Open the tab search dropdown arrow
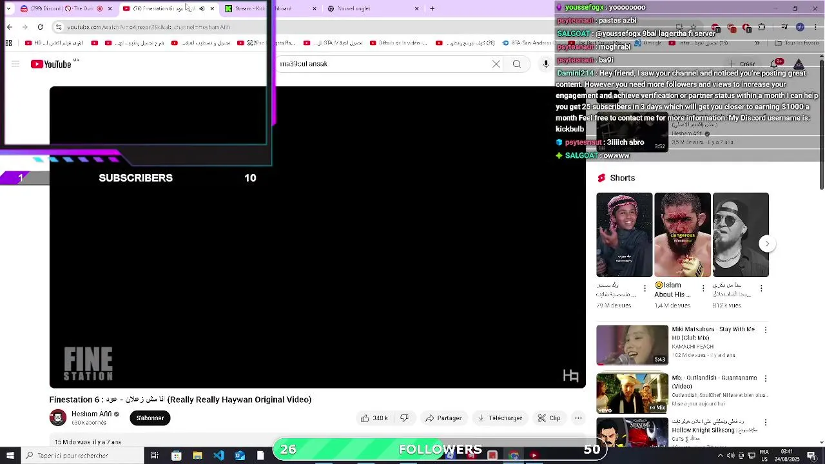Viewport: 825px width, 464px height. click(x=8, y=8)
